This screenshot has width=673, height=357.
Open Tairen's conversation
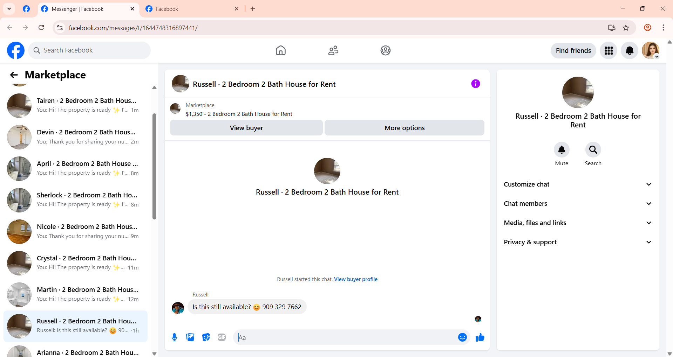[x=75, y=105]
